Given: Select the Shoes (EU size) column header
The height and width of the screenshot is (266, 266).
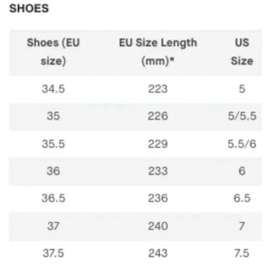Looking at the screenshot, I should click(53, 52).
